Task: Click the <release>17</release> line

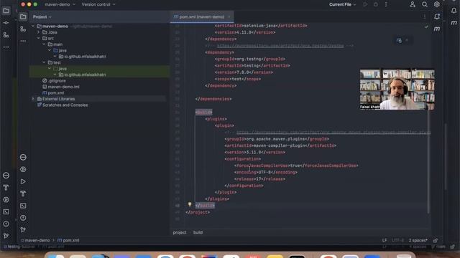Action: (x=259, y=179)
